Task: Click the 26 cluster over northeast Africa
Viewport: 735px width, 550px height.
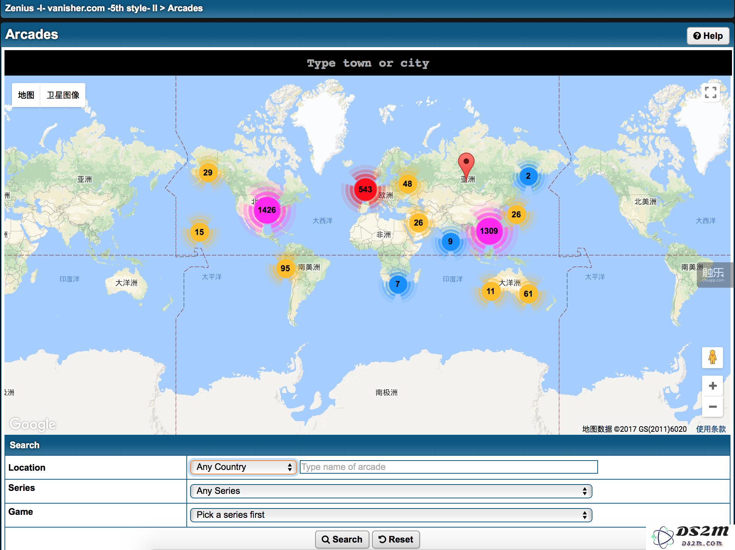Action: [418, 223]
